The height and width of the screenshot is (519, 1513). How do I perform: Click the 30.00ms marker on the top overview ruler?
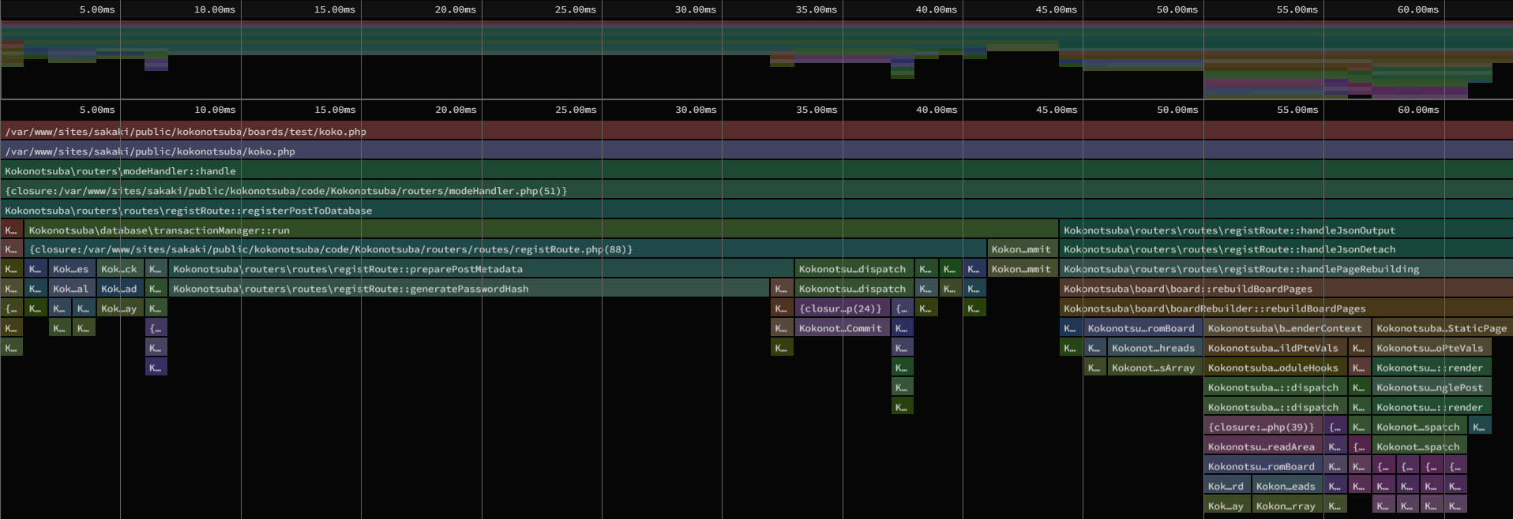pos(696,9)
